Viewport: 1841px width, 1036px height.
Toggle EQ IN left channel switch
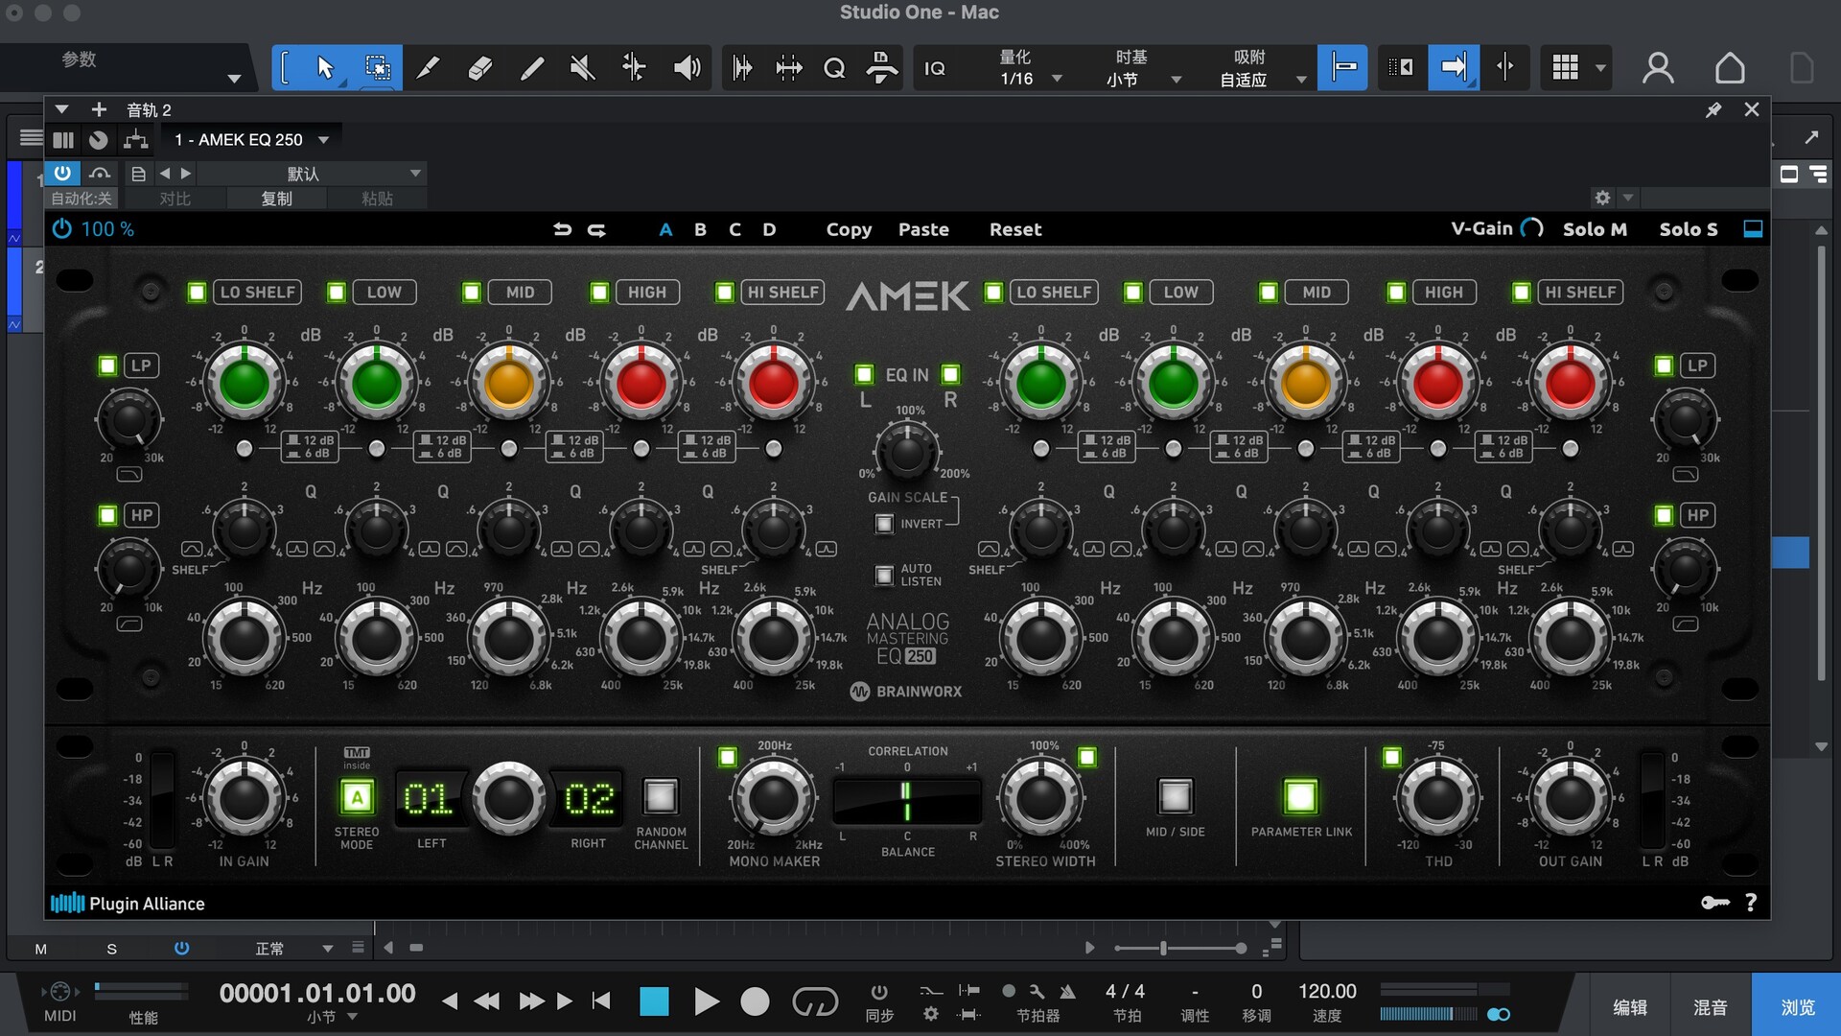click(x=864, y=374)
